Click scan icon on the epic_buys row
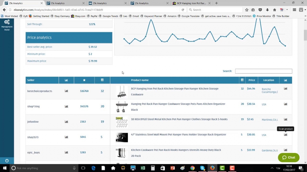The image size is (307, 172). point(286,150)
